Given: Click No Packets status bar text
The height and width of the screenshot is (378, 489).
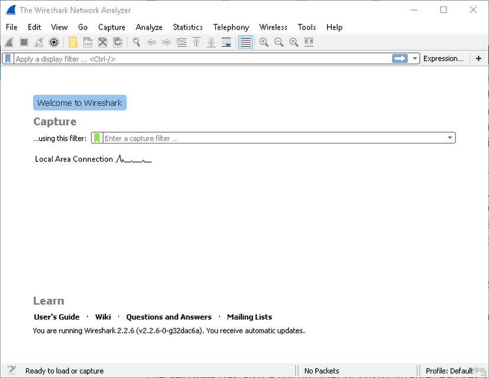Looking at the screenshot, I should pos(322,371).
